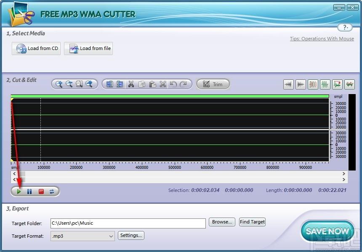Screen dimensions: 362x252
Task: Click the selection start time 0:00:02.034
Action: coord(205,190)
